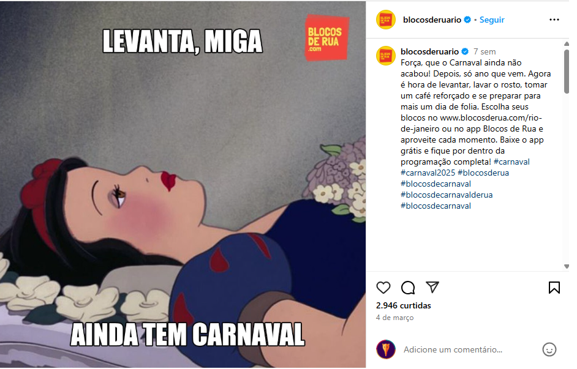The height and width of the screenshot is (369, 577).
Task: Click the 4 de março date link
Action: [x=394, y=318]
